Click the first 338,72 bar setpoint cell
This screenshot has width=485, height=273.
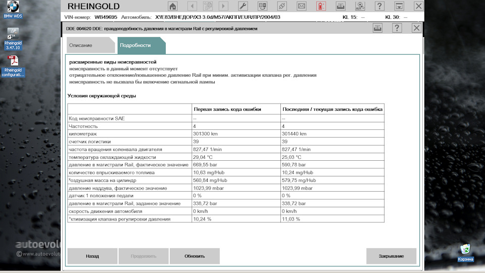[236, 203]
